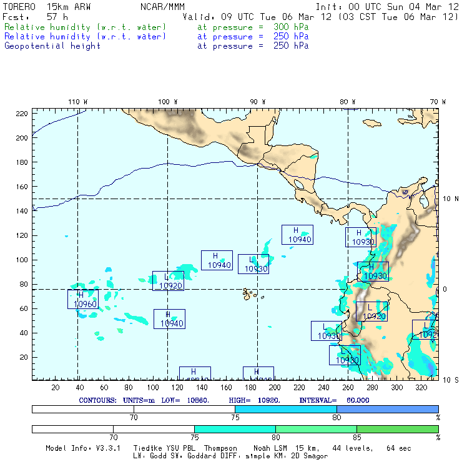
Task: Click the dark green above-85% swatch on lower colorbar
Action: point(398,429)
